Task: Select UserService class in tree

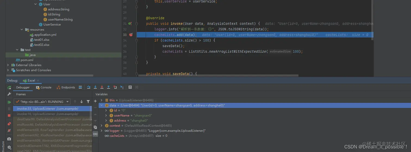Action: coord(50,24)
